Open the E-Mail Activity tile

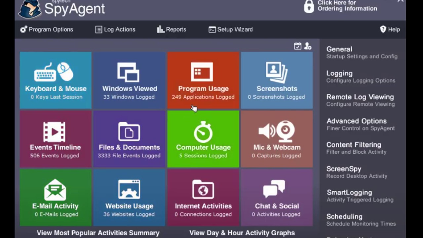[x=56, y=198]
